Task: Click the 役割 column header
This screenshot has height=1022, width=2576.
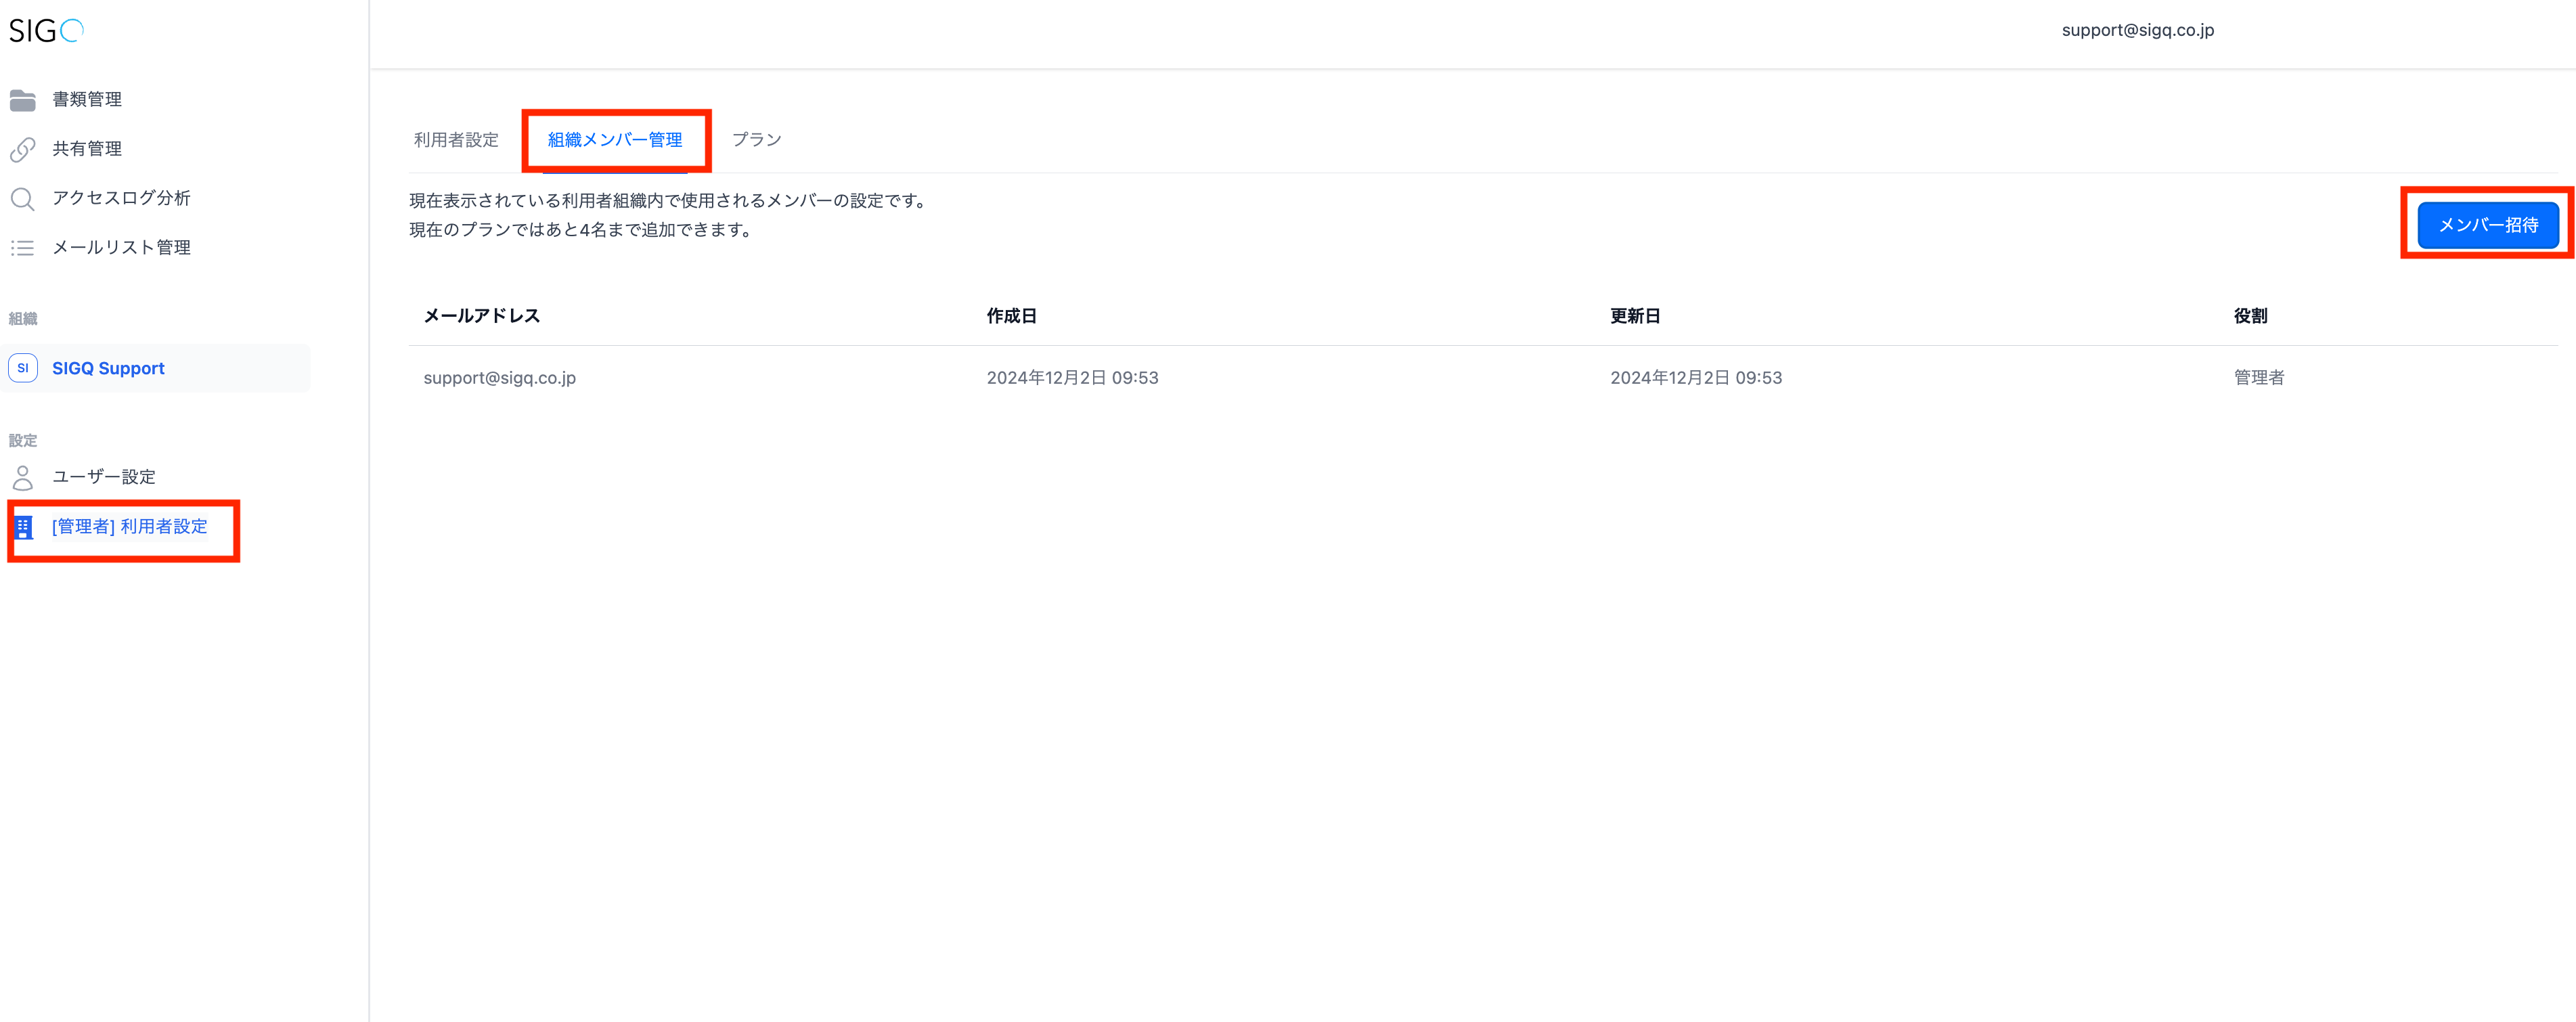Action: (x=2250, y=316)
